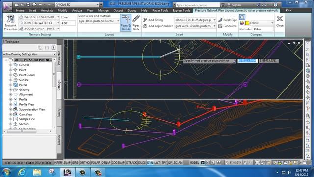
Task: Open the Analyze ribbon tab
Action: click(x=77, y=10)
